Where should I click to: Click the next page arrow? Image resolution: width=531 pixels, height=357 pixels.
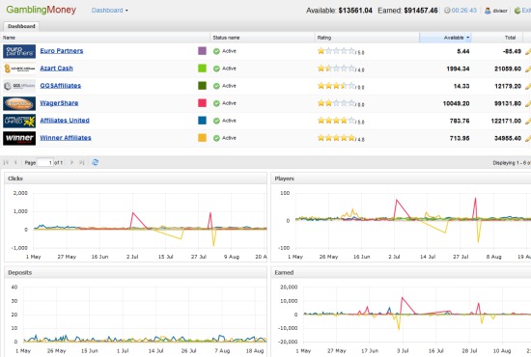point(71,162)
